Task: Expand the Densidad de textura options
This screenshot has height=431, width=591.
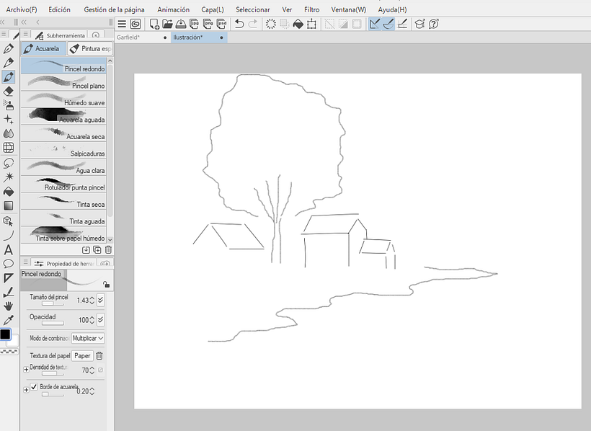Action: click(26, 370)
